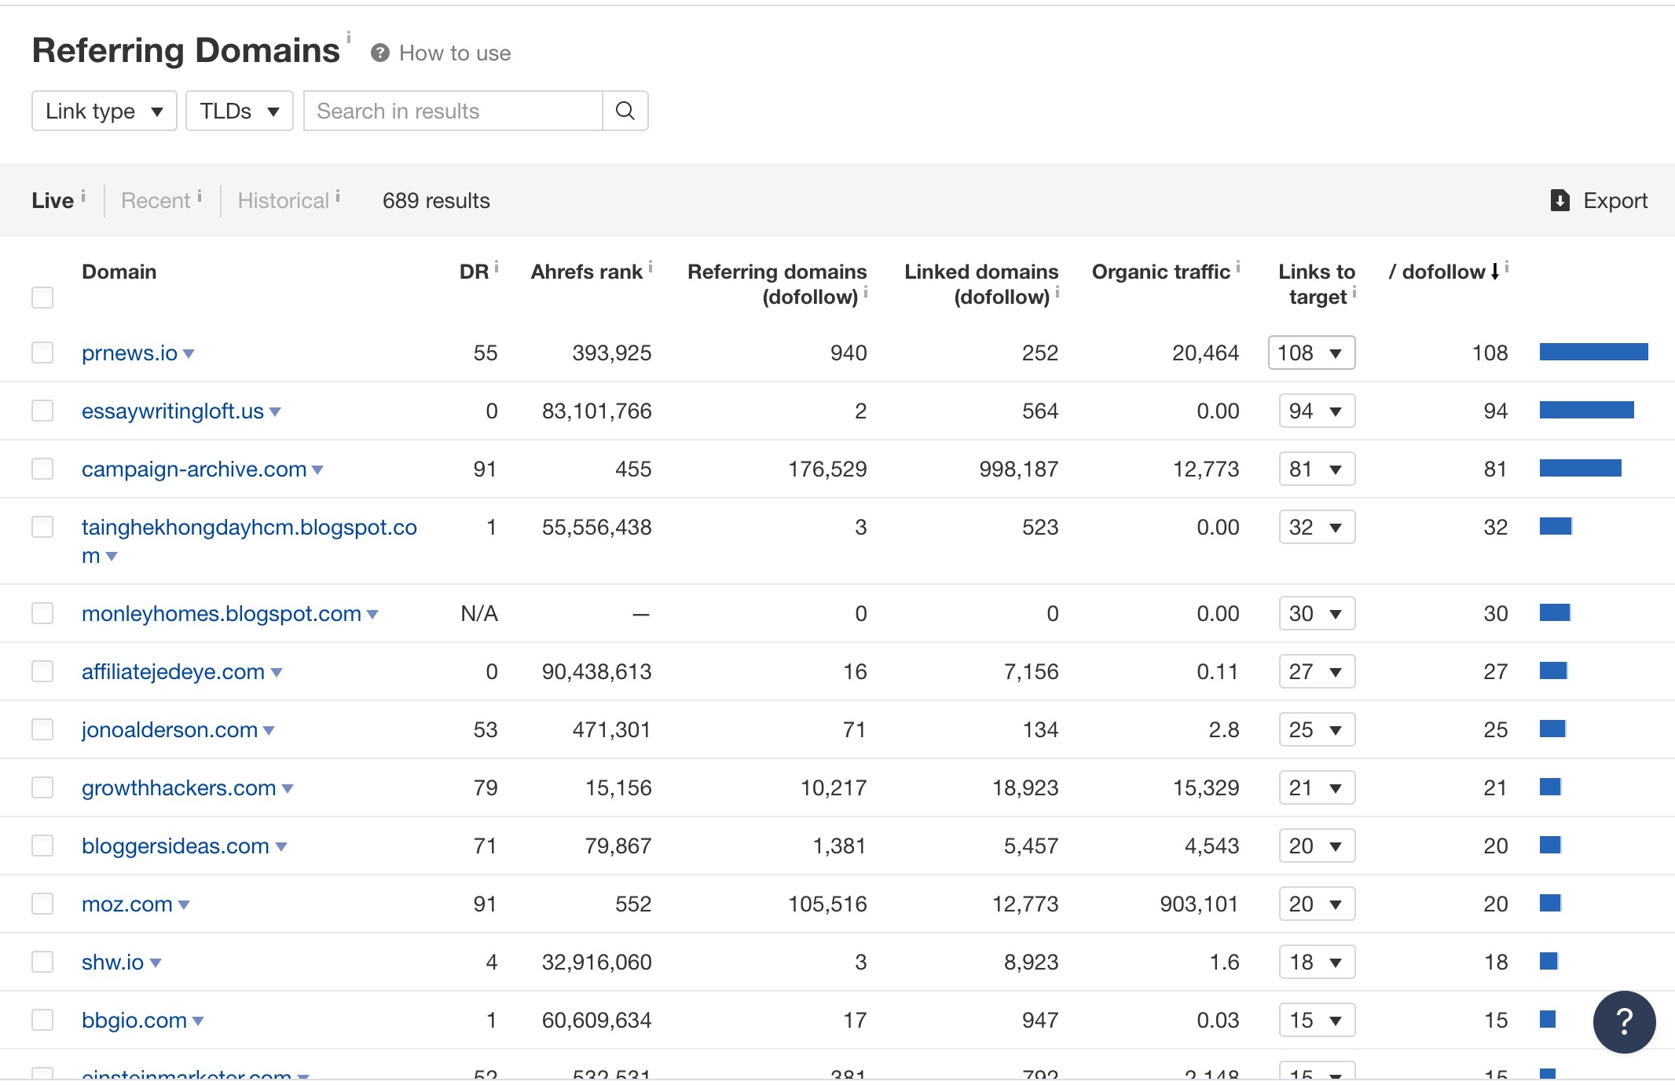Expand the 18 links dropdown for shw.io
Image resolution: width=1675 pixels, height=1085 pixels.
click(x=1318, y=962)
